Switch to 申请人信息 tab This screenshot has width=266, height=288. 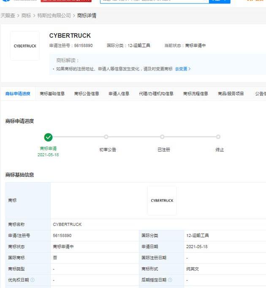coord(119,94)
